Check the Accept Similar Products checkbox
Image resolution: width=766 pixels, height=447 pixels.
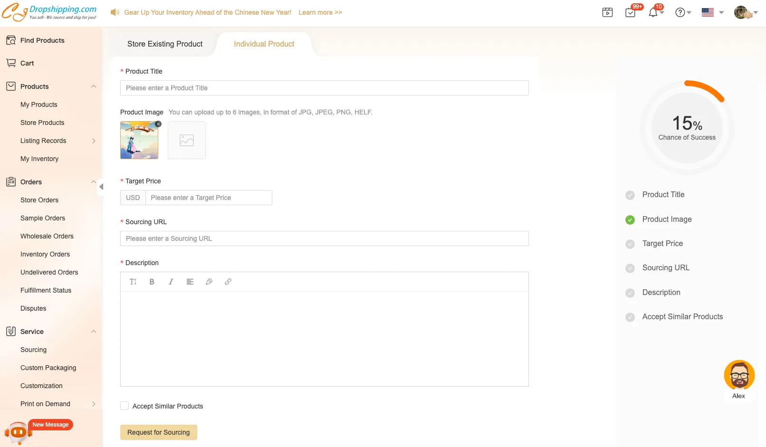click(124, 406)
